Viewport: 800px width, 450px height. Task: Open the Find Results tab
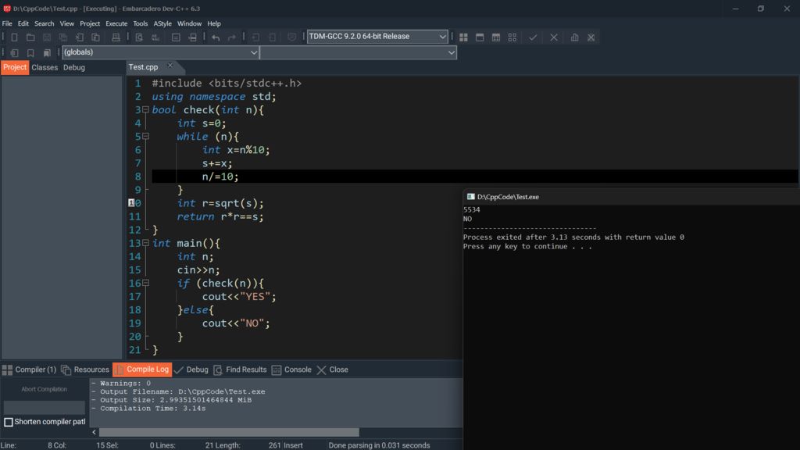coord(240,370)
